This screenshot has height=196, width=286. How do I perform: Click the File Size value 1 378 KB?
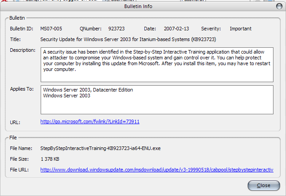point(50,159)
